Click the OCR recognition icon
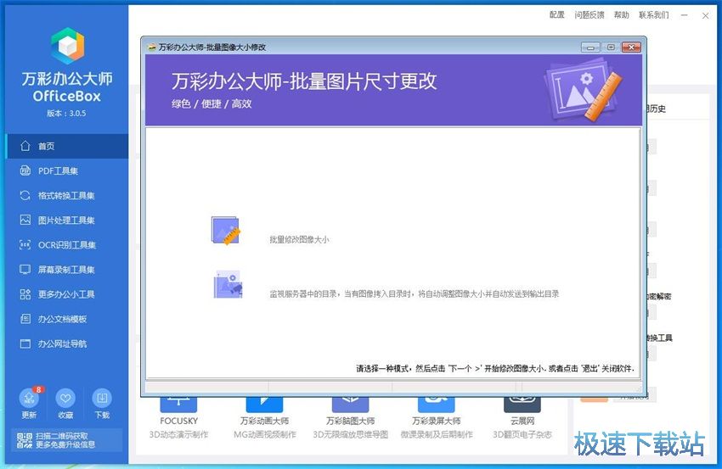 point(25,244)
